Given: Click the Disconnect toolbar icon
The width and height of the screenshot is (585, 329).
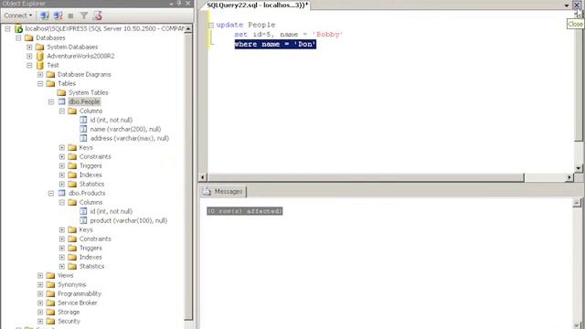Looking at the screenshot, I should [58, 16].
